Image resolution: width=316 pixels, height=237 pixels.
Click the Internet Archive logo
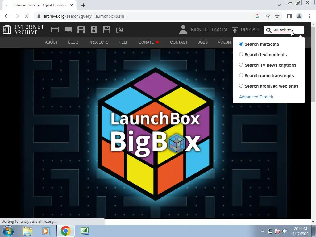click(23, 30)
